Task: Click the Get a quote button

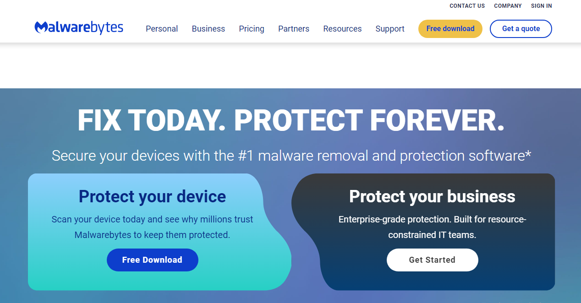Action: coord(521,29)
